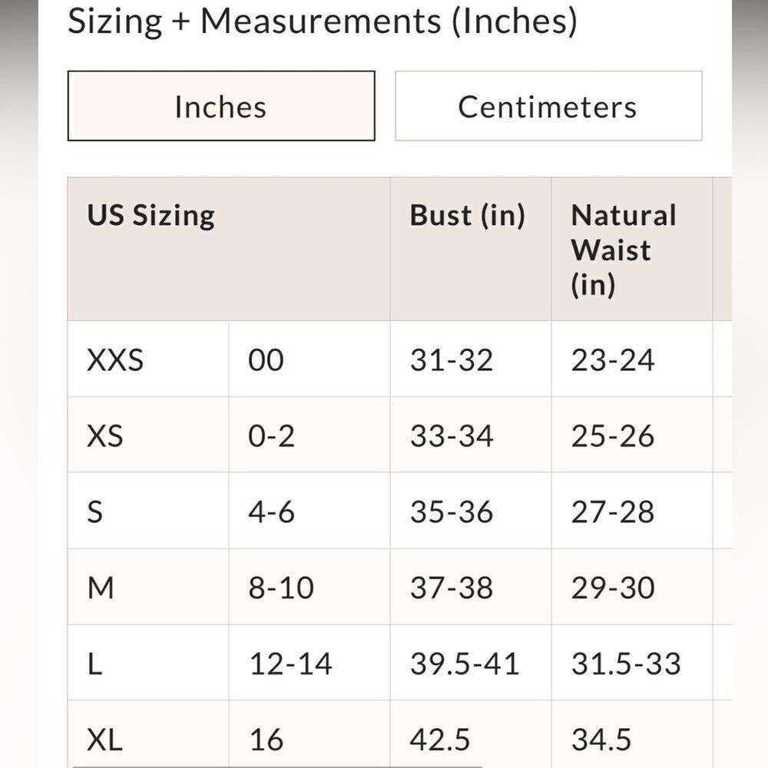Click the 23-24 natural waist value
768x768 pixels.
coord(613,359)
